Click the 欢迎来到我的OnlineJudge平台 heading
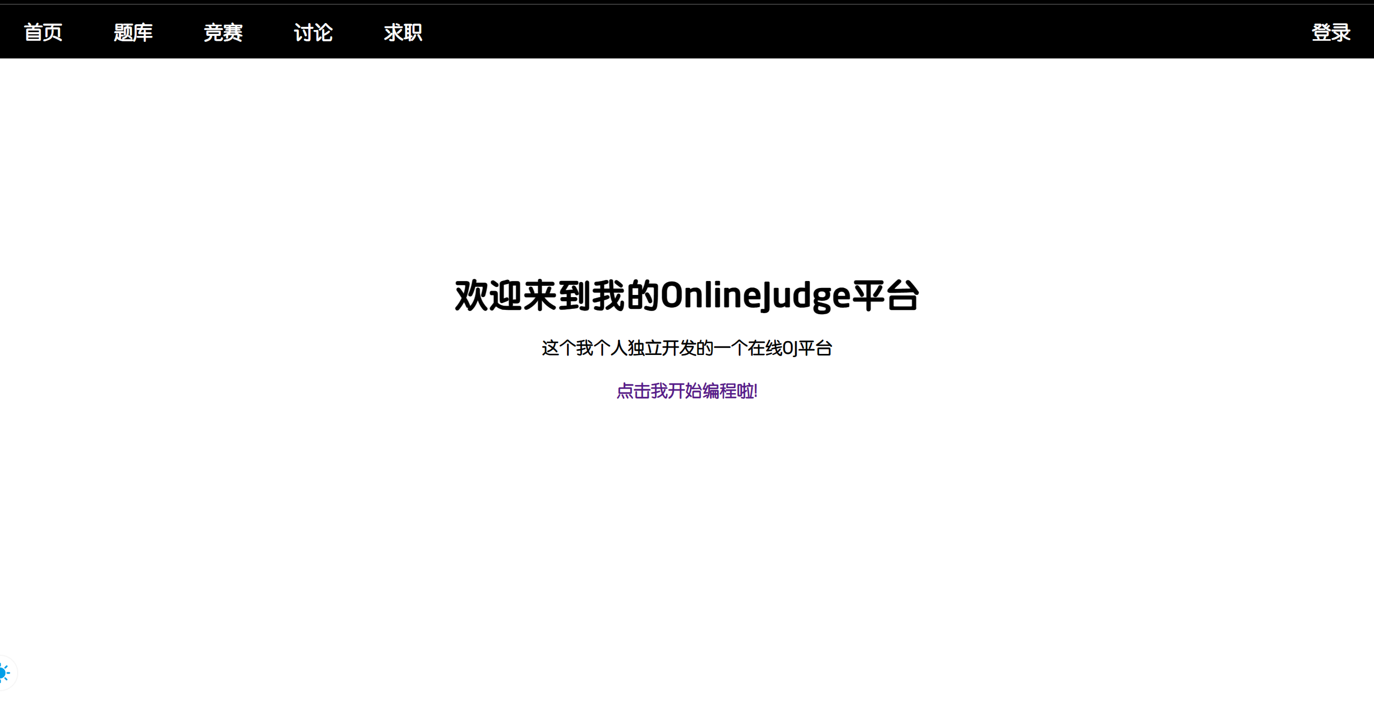The width and height of the screenshot is (1374, 718). (x=687, y=295)
